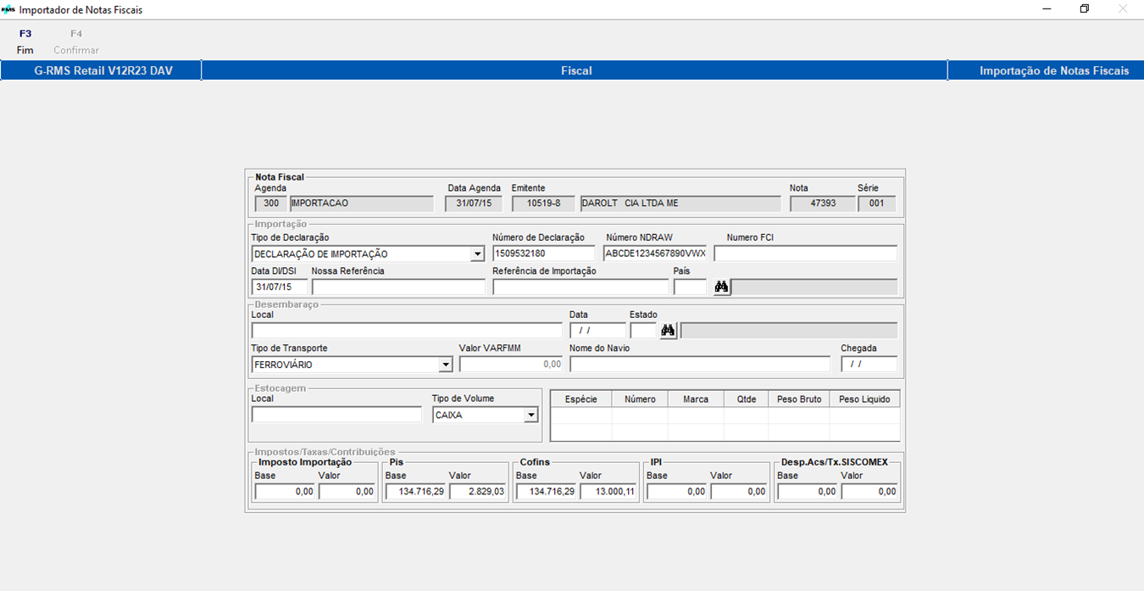Click the F4 Confirmar command
The image size is (1144, 591).
(76, 42)
